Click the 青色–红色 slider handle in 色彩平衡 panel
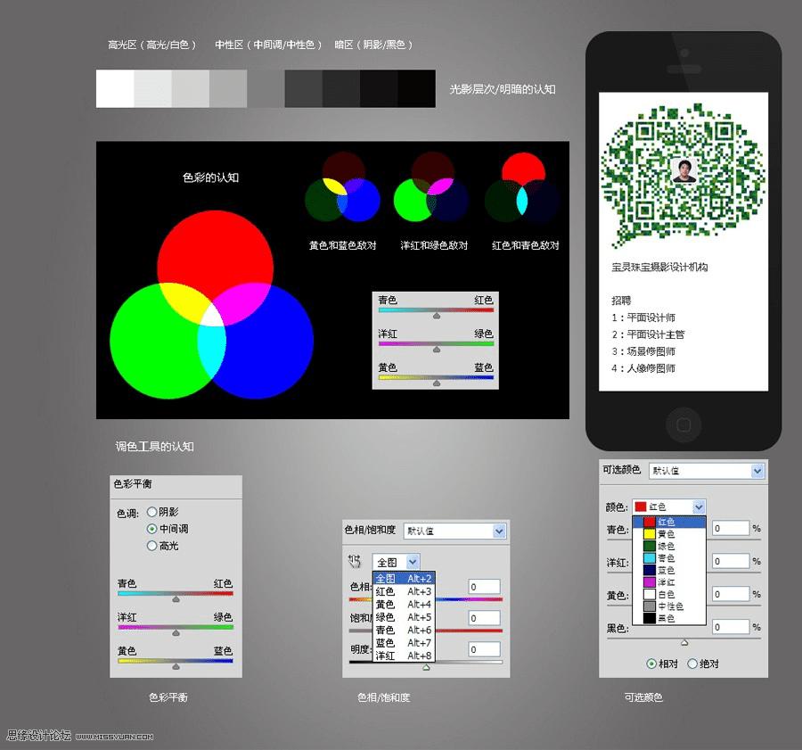This screenshot has height=750, width=802. (x=176, y=599)
